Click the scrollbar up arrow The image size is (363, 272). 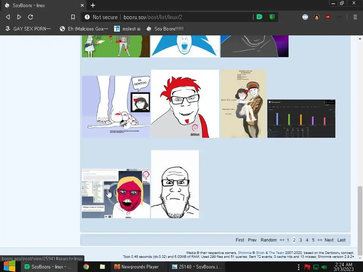[x=360, y=39]
